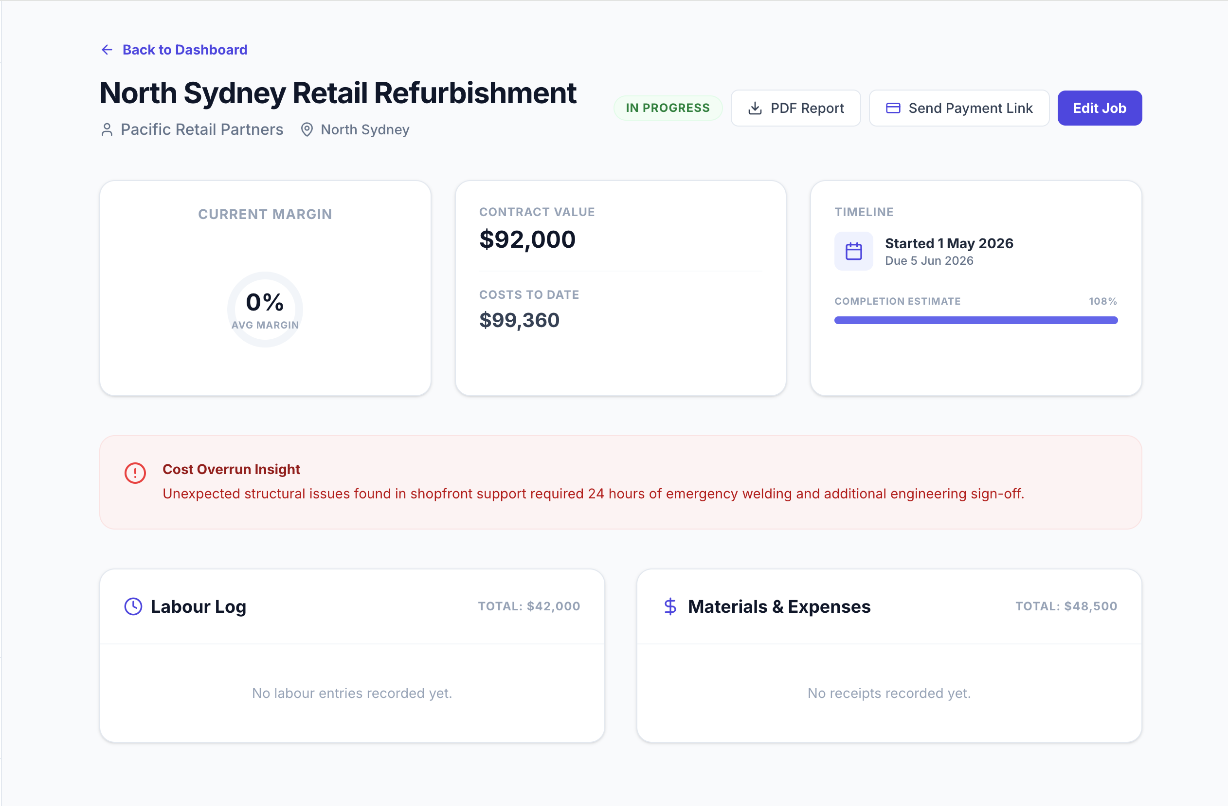Click the timeline calendar icon
This screenshot has height=806, width=1228.
point(854,251)
